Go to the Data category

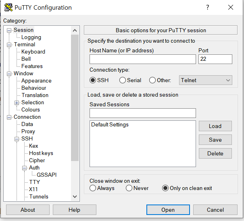click(27, 124)
